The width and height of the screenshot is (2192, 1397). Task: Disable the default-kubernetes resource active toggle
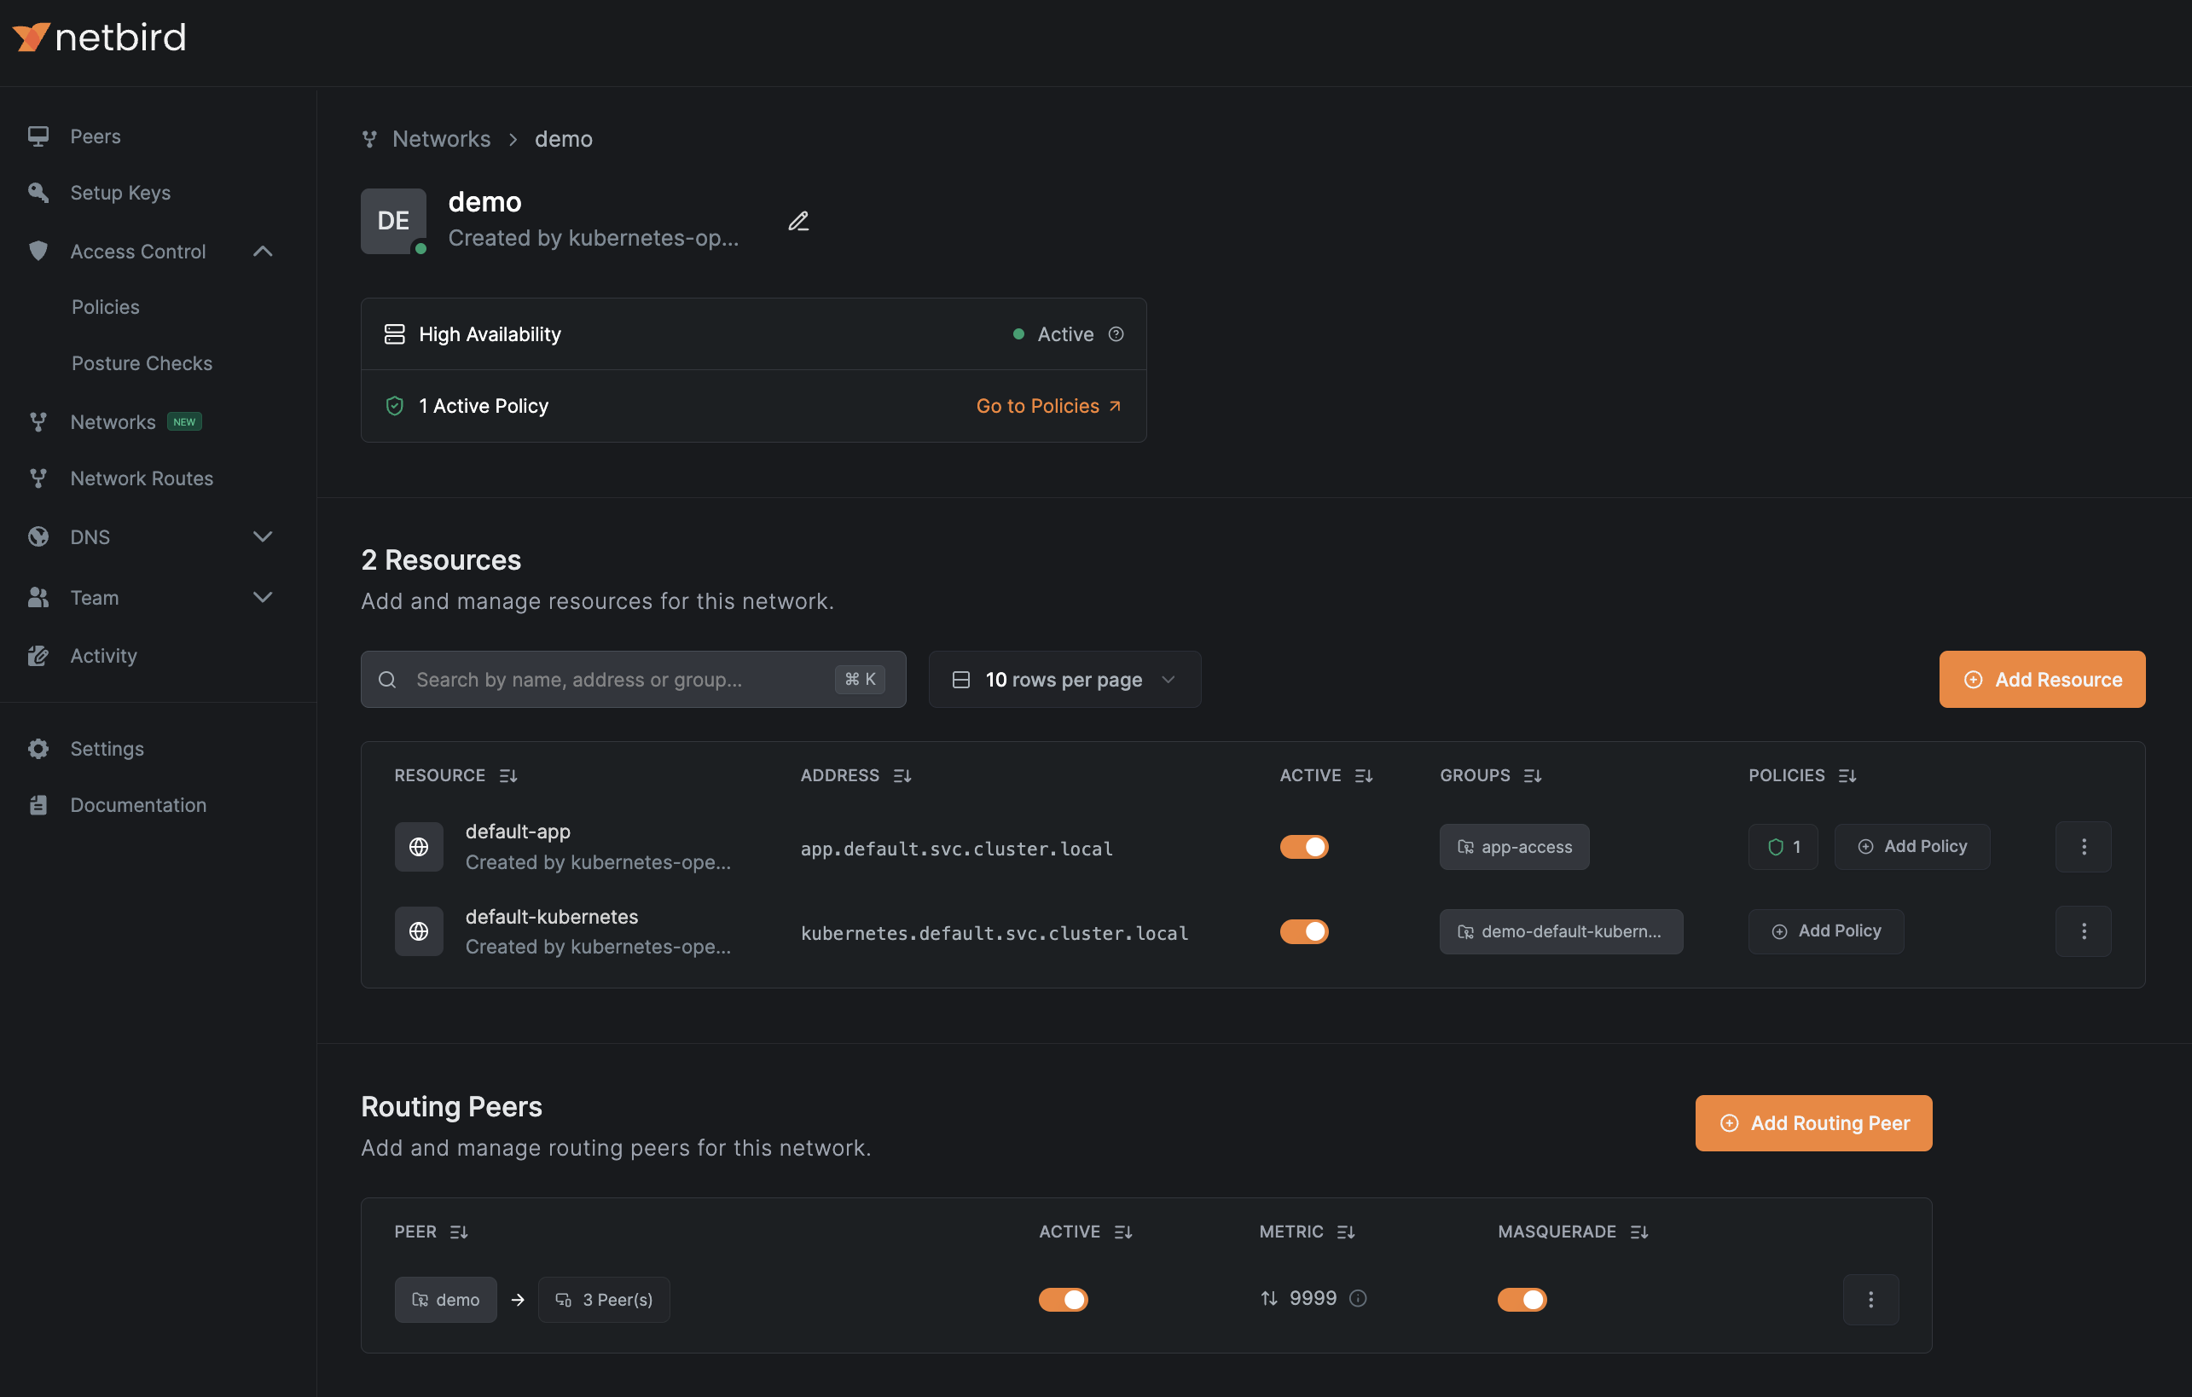tap(1303, 931)
